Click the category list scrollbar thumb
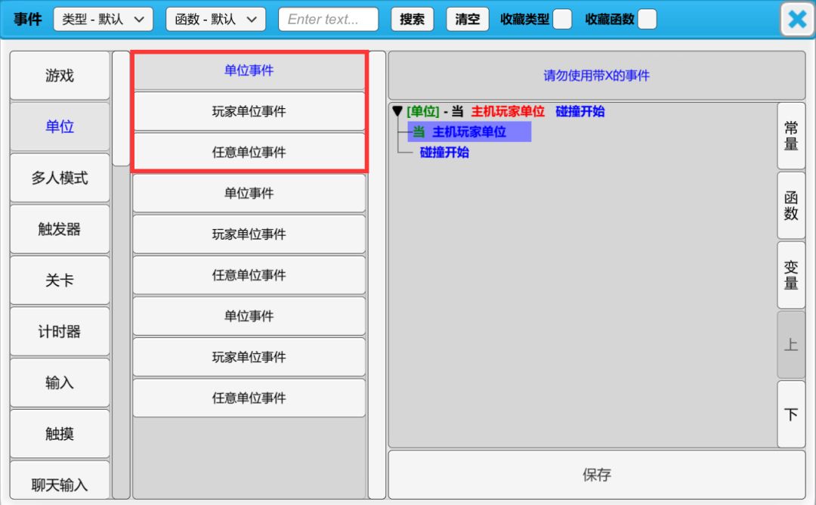 [121, 108]
